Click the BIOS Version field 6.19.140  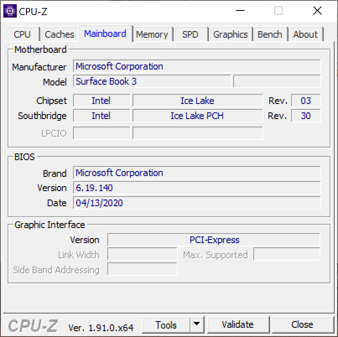coord(197,188)
